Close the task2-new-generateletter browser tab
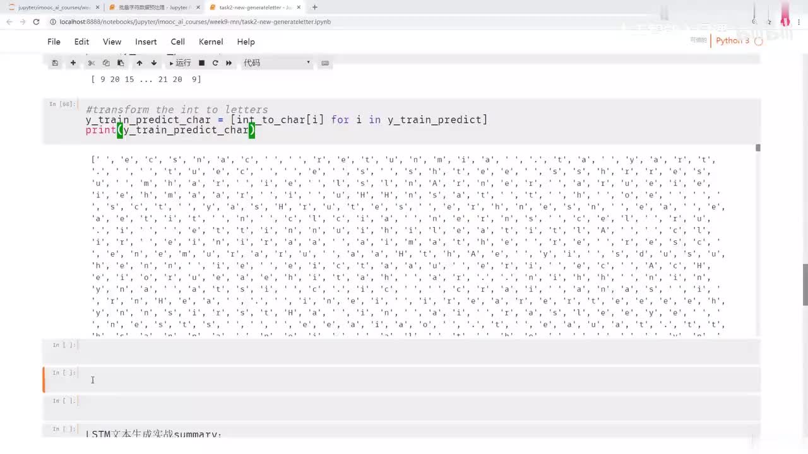Viewport: 808px width, 454px height. point(297,8)
